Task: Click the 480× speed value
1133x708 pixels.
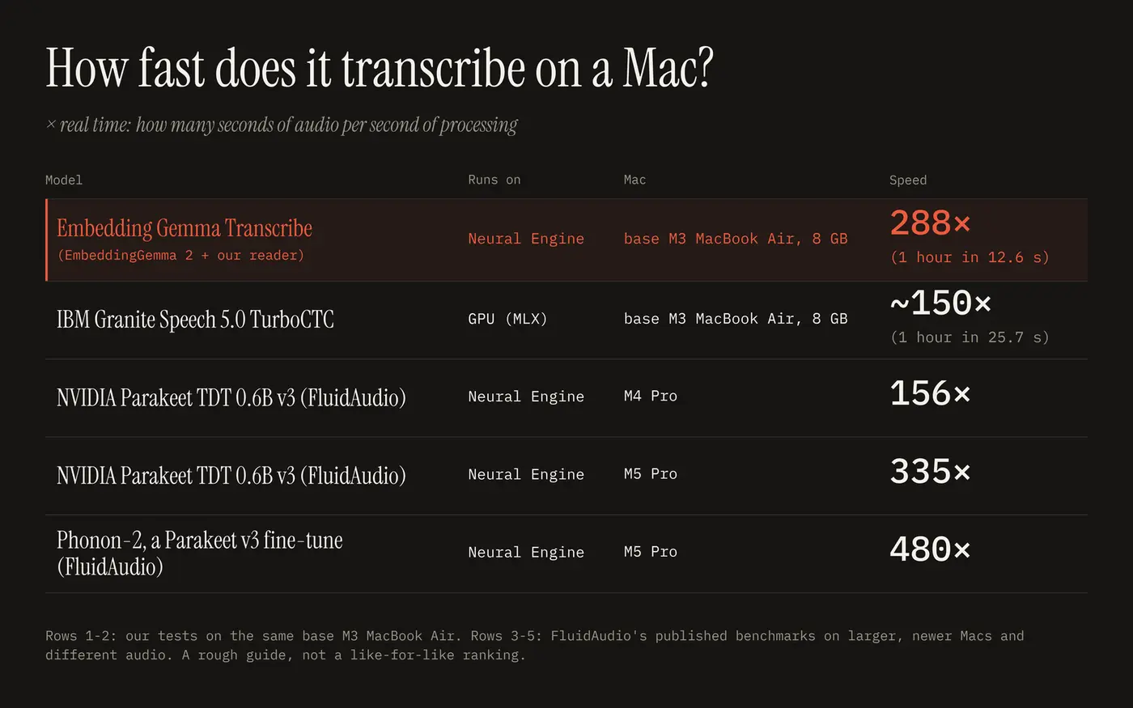Action: click(x=930, y=550)
